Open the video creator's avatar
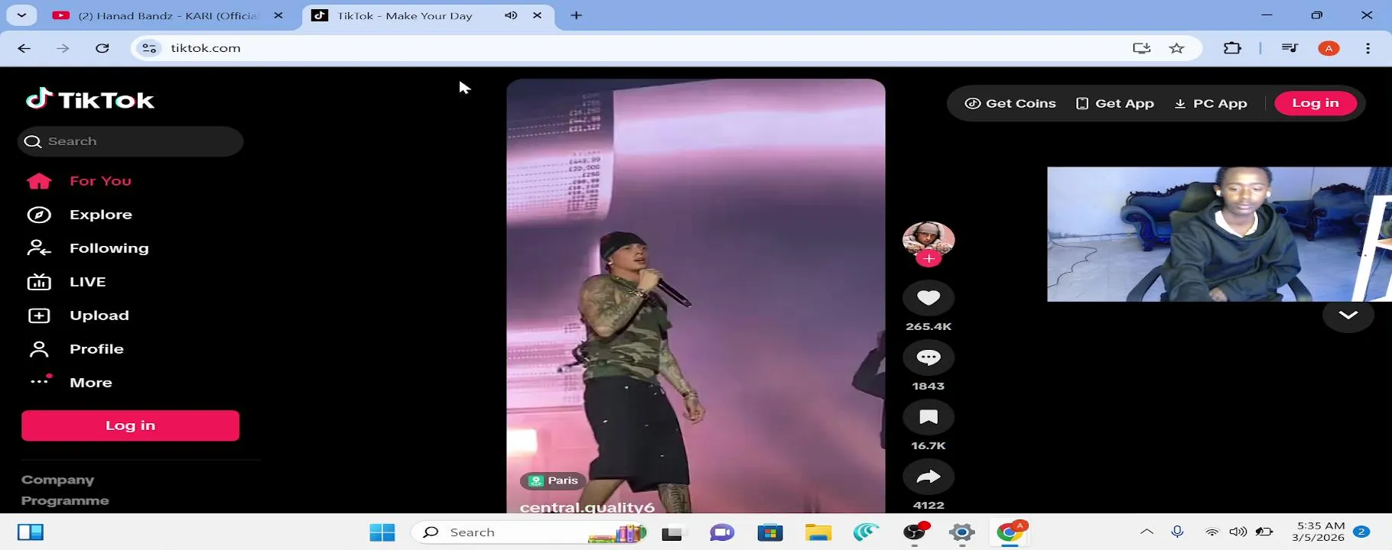The image size is (1392, 550). pos(929,239)
